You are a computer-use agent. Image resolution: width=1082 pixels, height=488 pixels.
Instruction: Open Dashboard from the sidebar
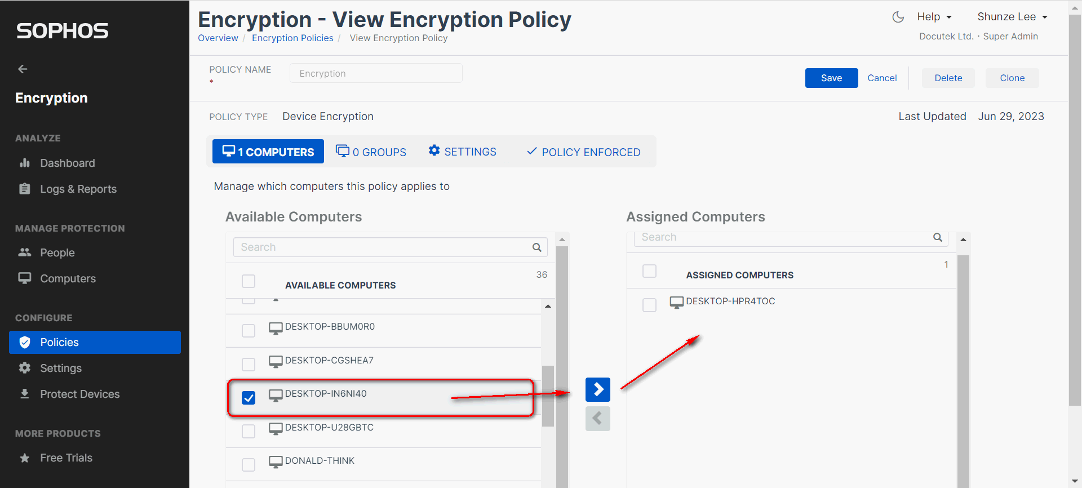coord(67,163)
